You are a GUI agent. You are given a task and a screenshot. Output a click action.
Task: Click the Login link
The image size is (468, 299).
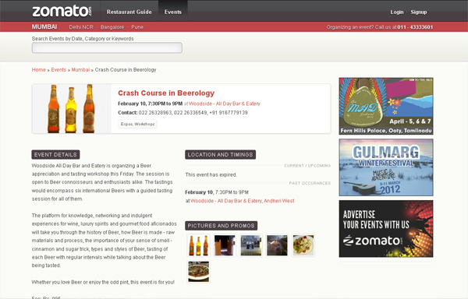point(397,12)
